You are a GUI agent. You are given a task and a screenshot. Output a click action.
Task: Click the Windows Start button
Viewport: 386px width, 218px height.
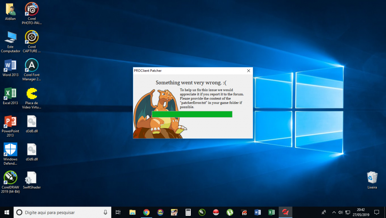click(x=7, y=212)
